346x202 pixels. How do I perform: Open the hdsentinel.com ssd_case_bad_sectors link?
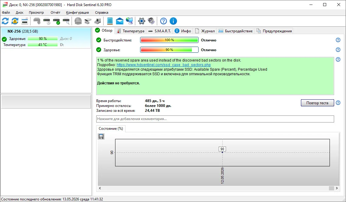coord(164,65)
